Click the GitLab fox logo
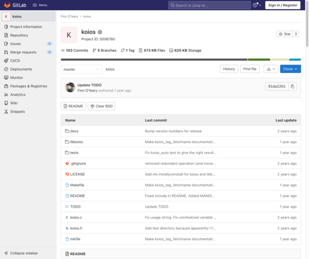Image resolution: width=309 pixels, height=259 pixels. coord(7,5)
